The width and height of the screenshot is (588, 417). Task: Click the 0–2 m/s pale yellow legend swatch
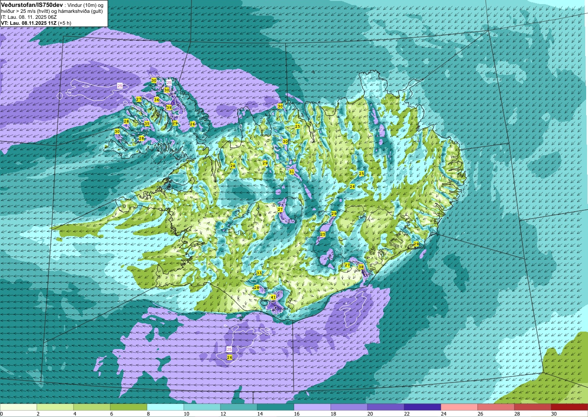18,407
